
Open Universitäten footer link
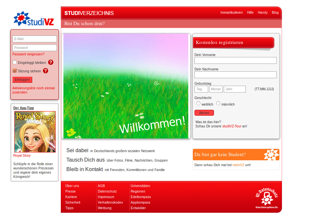click(140, 186)
